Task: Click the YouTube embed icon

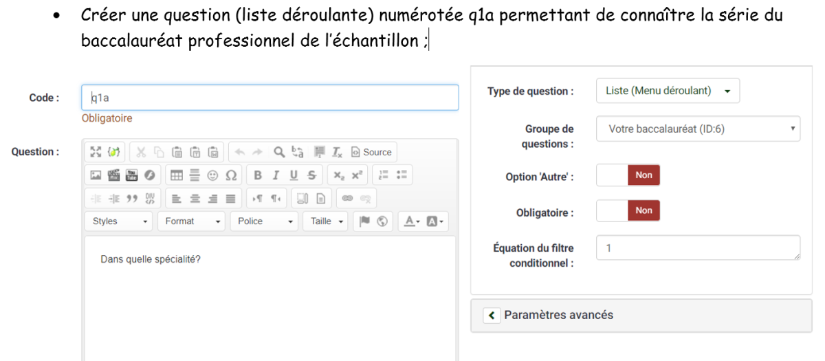Action: click(x=131, y=175)
